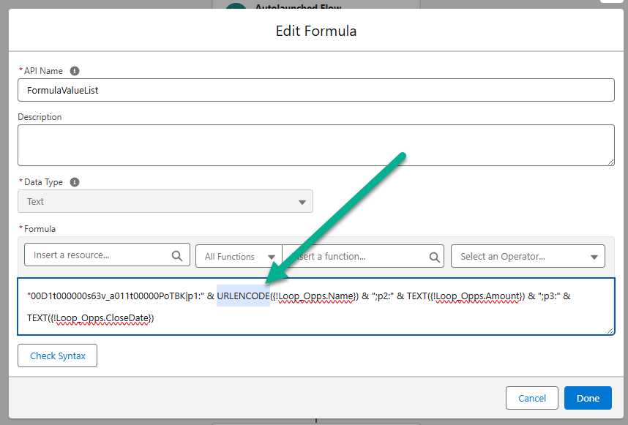This screenshot has height=425, width=628.
Task: Expand the All Functions dropdown
Action: (239, 257)
